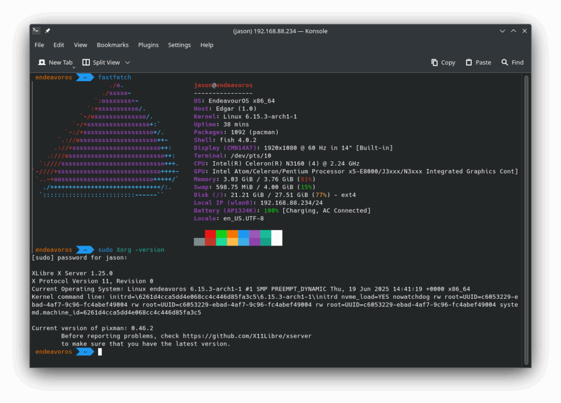
Task: Click the 'fastfetch' command text
Action: (x=115, y=77)
